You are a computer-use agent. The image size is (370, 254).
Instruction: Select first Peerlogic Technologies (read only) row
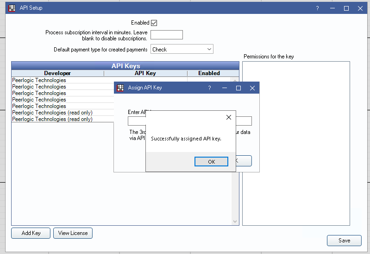pos(63,113)
